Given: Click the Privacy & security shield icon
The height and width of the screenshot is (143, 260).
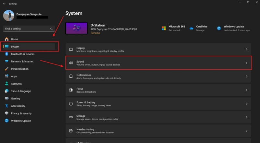Looking at the screenshot, I should click(6, 113).
